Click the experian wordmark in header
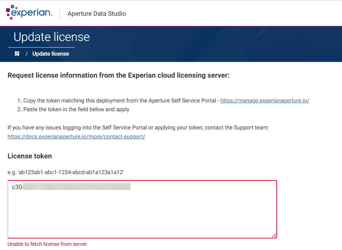The width and height of the screenshot is (342, 250). pos(32,13)
